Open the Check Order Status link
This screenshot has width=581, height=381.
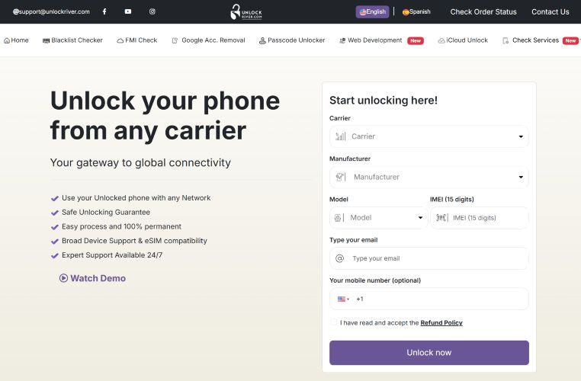[483, 11]
